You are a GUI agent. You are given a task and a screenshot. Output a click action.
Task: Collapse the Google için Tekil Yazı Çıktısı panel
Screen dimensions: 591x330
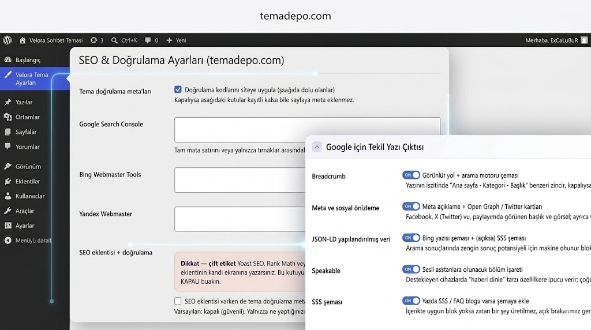click(x=317, y=147)
